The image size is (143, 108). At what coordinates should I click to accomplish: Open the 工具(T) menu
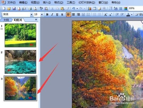71,3
